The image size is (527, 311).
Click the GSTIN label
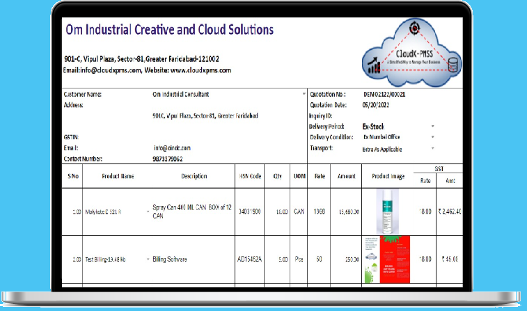point(71,137)
